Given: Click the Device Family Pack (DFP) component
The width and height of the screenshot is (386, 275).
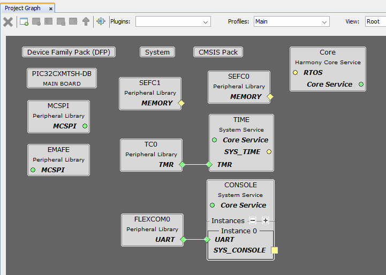Looking at the screenshot, I should 69,52.
